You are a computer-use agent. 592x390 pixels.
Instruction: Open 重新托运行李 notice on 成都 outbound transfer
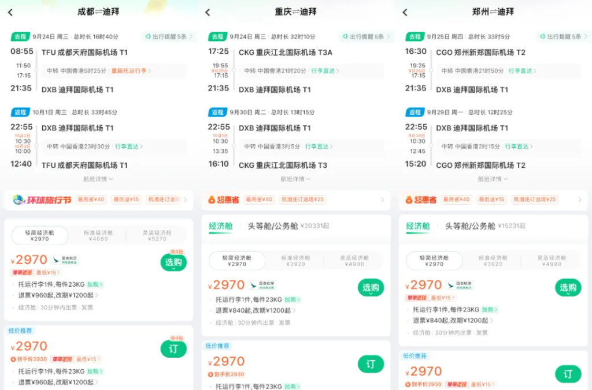[x=131, y=71]
